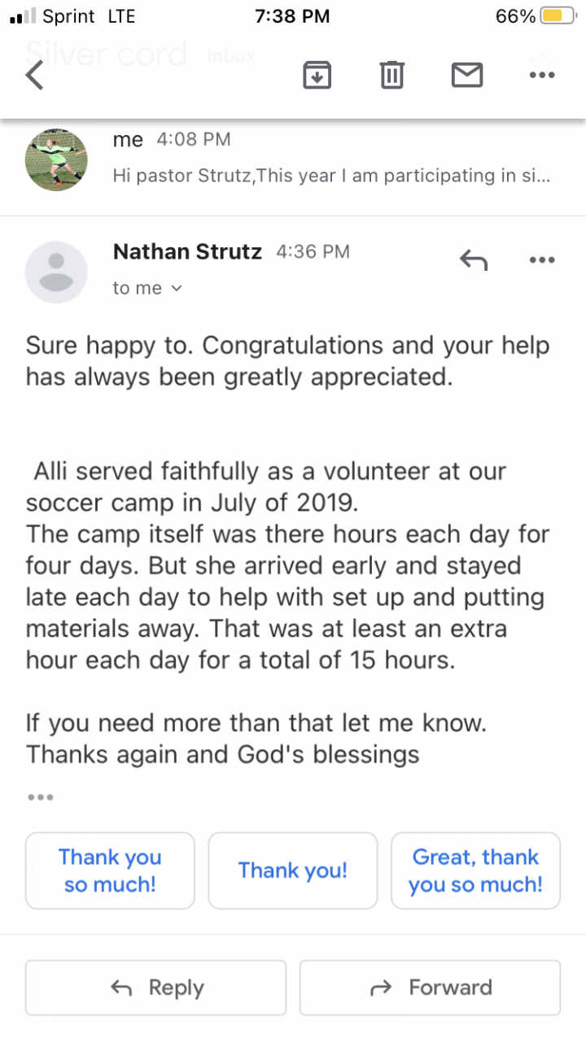586x1041 pixels.
Task: Tap the battery indicator in status bar
Action: [x=558, y=16]
